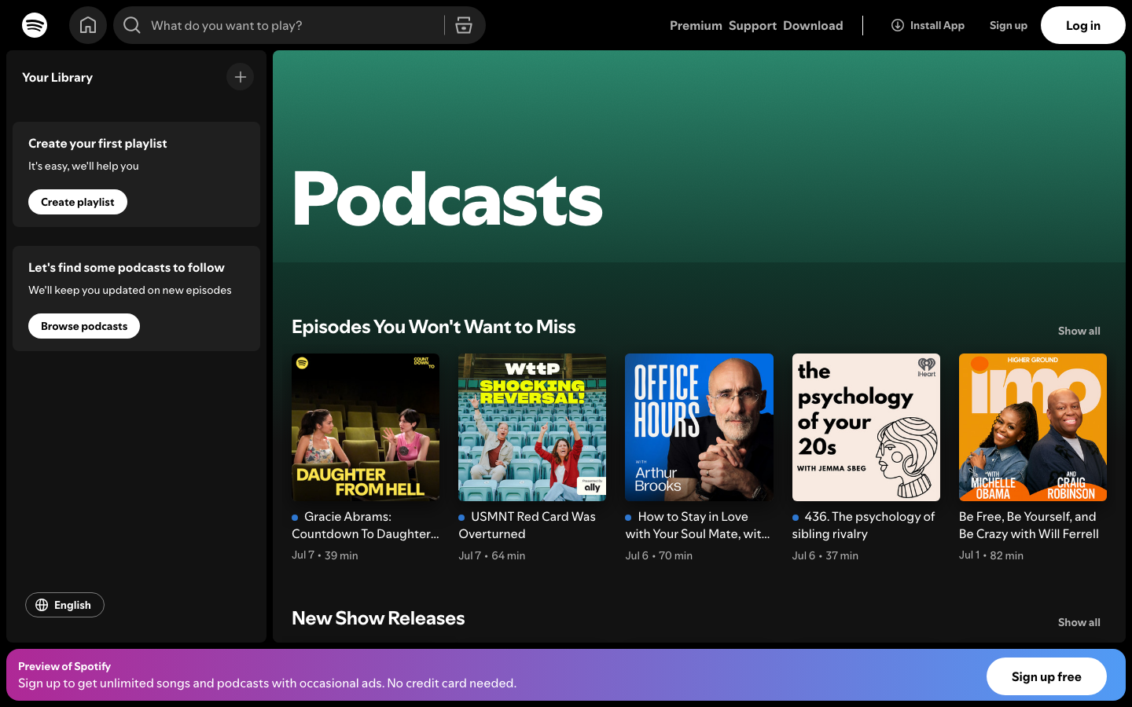
Task: Click 'Jul 1 • 82 min' episode info
Action: tap(991, 555)
